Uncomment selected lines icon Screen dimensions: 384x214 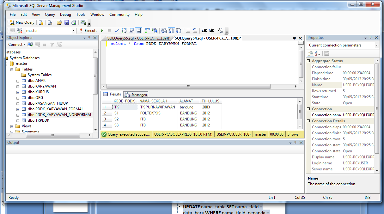click(x=195, y=31)
